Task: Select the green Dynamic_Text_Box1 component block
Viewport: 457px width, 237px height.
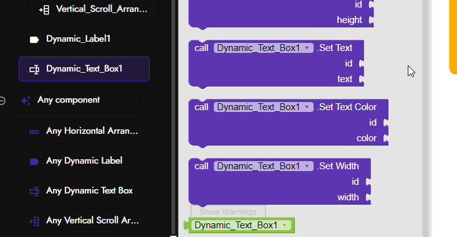Action: coord(239,225)
